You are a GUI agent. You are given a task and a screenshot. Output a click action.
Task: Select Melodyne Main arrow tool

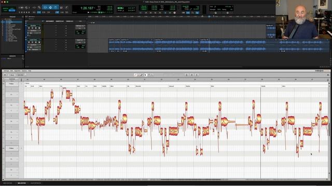146,75
